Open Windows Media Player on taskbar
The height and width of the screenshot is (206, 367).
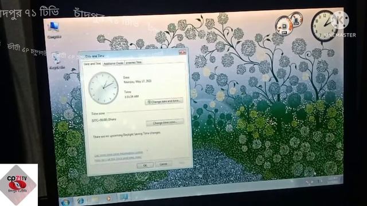(108, 199)
